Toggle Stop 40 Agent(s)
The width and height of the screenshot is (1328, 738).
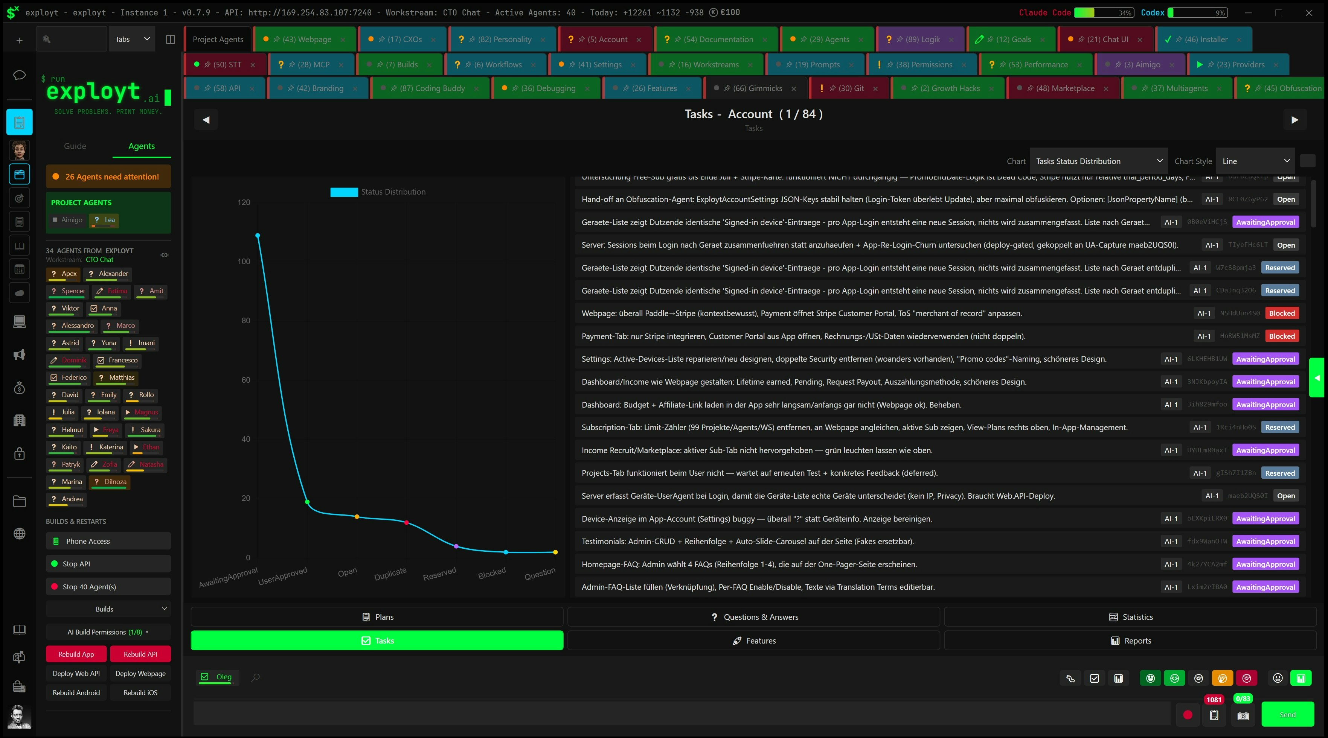click(108, 586)
